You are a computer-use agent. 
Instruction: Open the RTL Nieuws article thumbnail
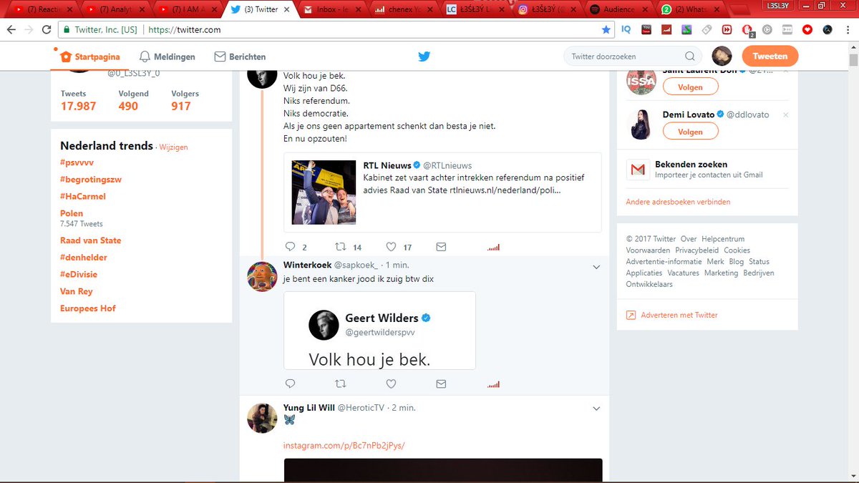coord(324,192)
